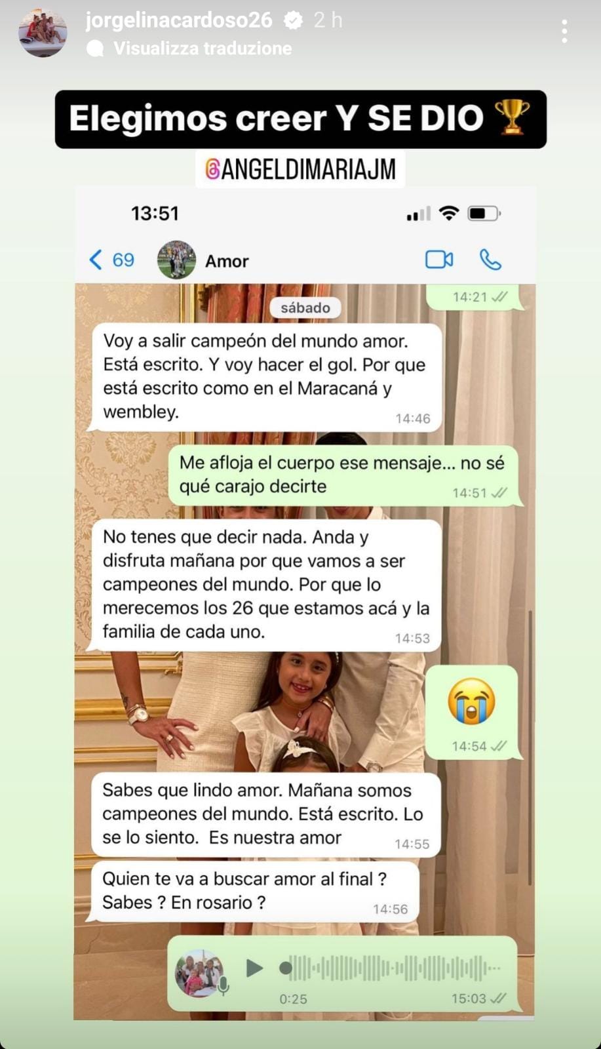Play the 0:25 voice message
601x1049 pixels.
[x=254, y=968]
